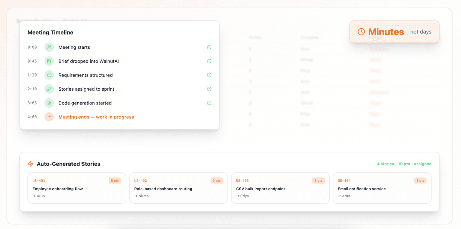Select the US-404 Email notification service card
Viewport: 461px width, 229px height.
[x=382, y=188]
